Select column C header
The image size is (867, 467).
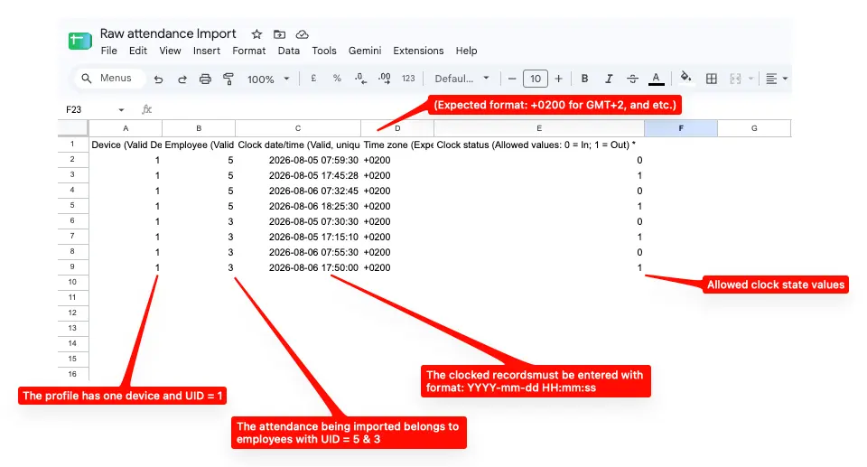click(298, 128)
